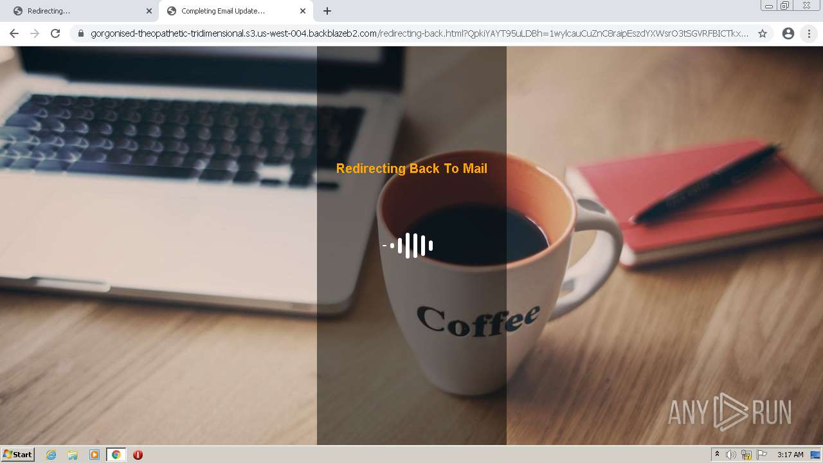Open the media player taskbar icon
This screenshot has width=823, height=463.
click(95, 455)
